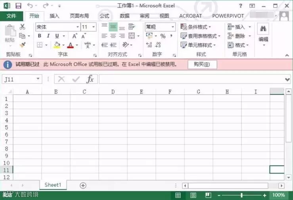The height and width of the screenshot is (200, 293).
Task: Switch to the 插入 ribbon tab
Action: pyautogui.click(x=54, y=16)
